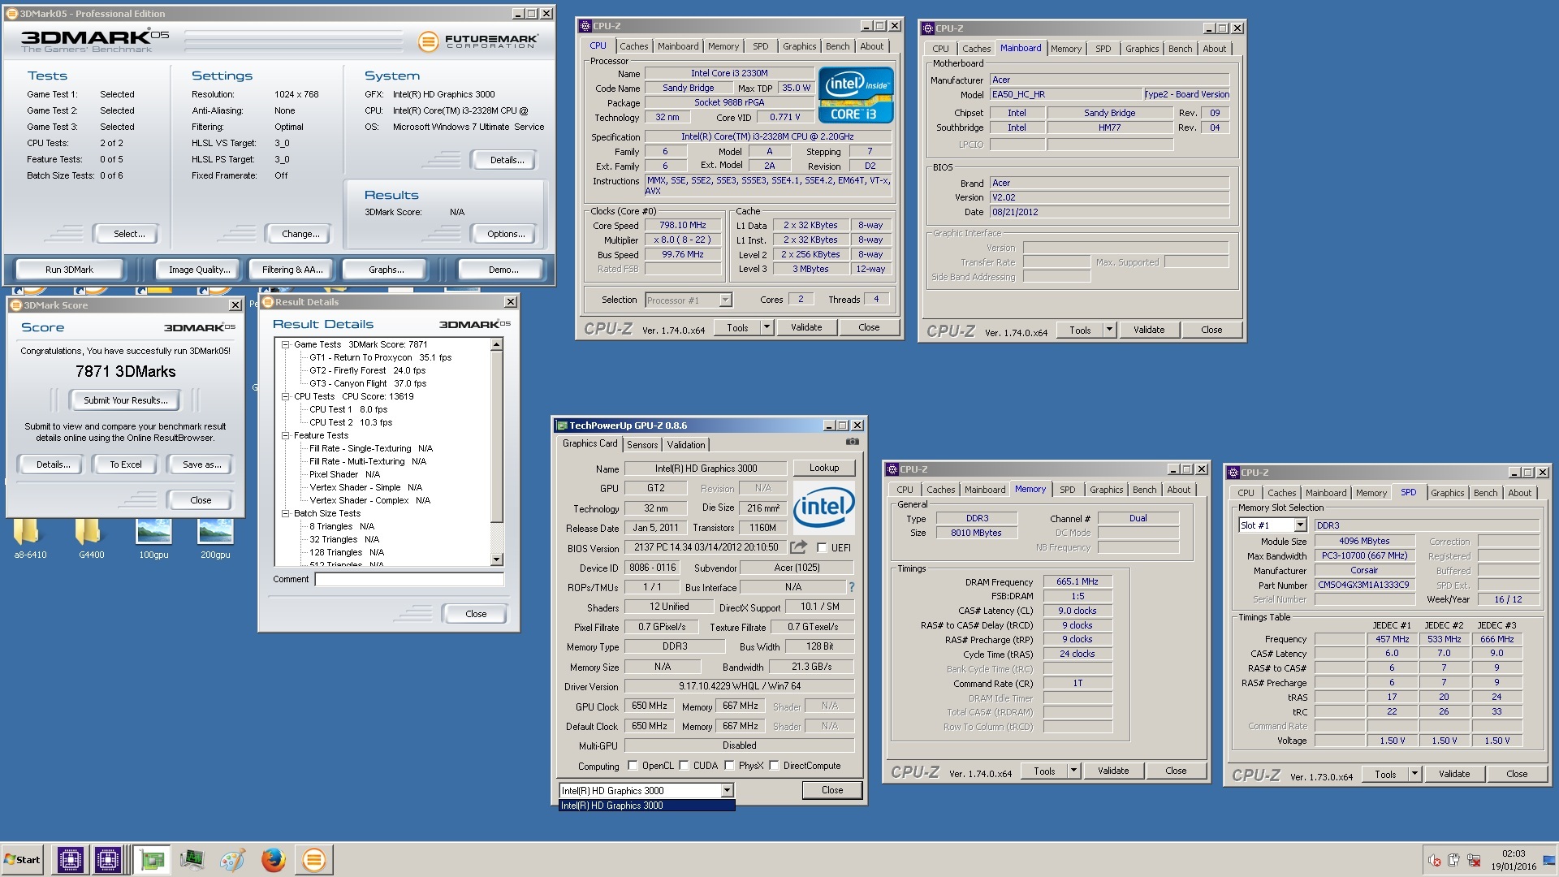Click the Result Details scroll down arrow
Screen dimensions: 1559x877
point(497,559)
